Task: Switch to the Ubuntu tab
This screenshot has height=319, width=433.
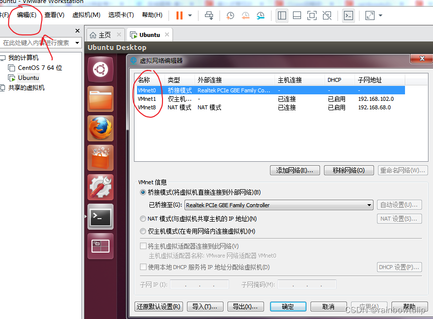Action: click(x=145, y=35)
